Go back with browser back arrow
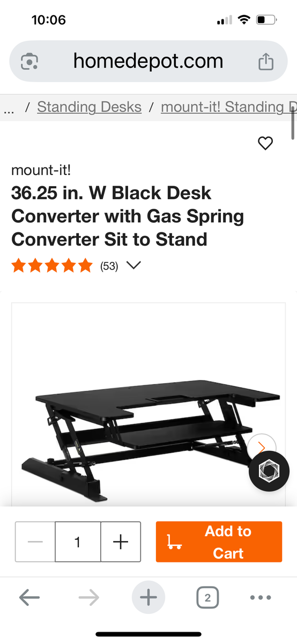The width and height of the screenshot is (297, 644). pyautogui.click(x=29, y=597)
